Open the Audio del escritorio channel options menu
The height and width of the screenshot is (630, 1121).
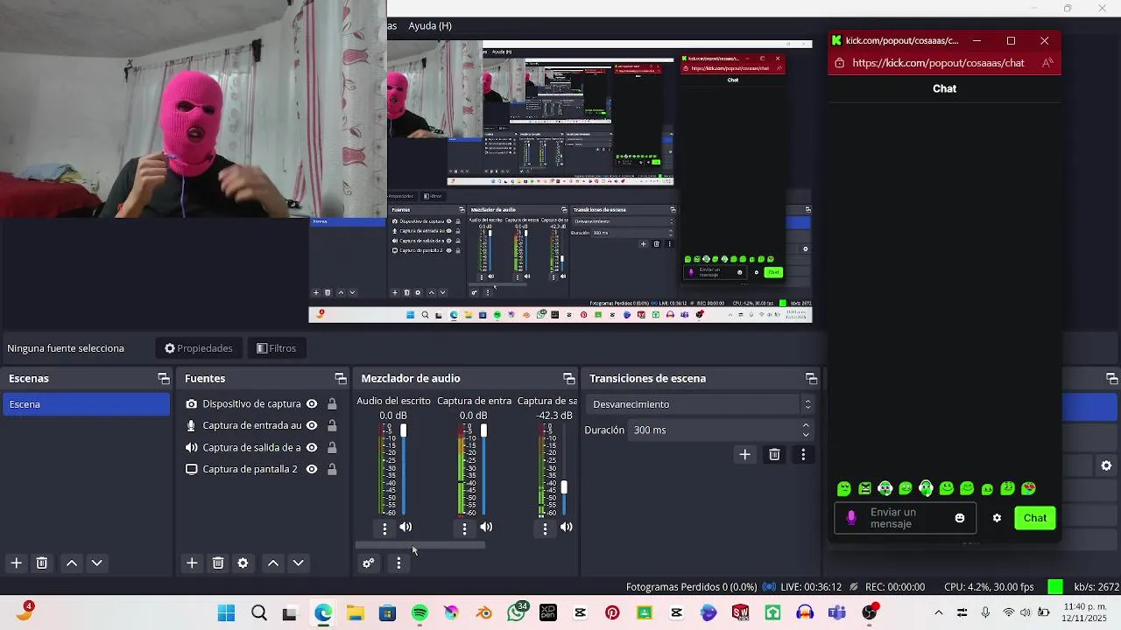coord(384,528)
